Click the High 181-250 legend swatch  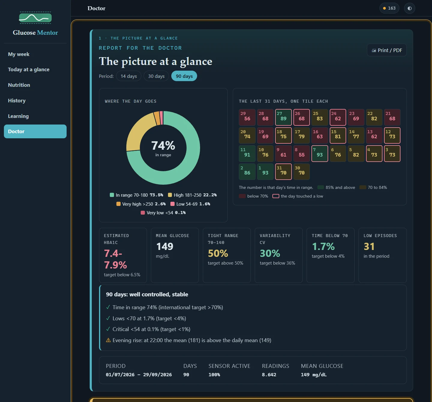click(x=170, y=195)
